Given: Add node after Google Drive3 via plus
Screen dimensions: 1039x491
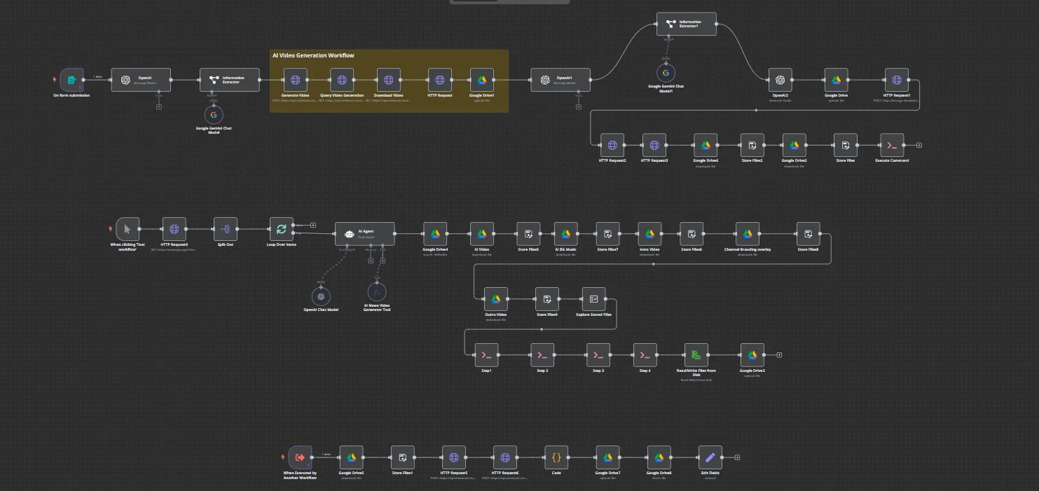Looking at the screenshot, I should click(779, 355).
